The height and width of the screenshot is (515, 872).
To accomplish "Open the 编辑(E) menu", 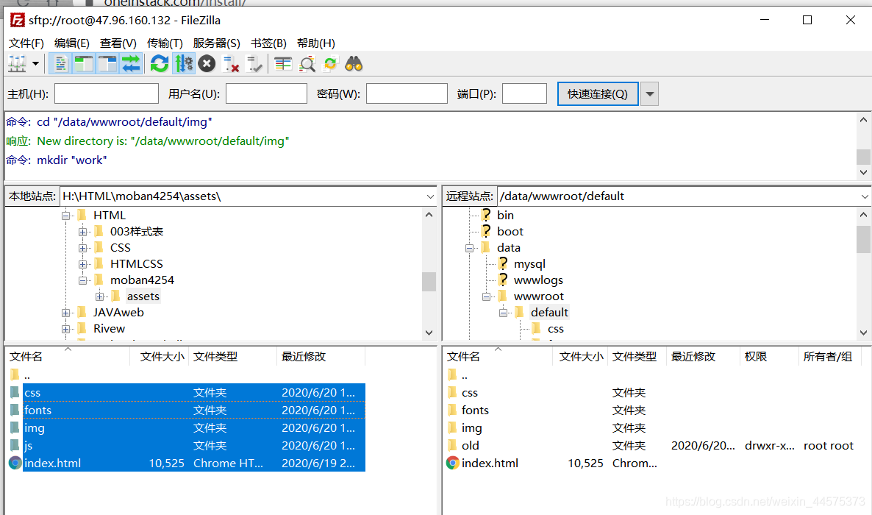I will (x=72, y=43).
